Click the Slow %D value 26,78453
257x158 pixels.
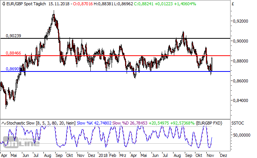tap(130, 123)
